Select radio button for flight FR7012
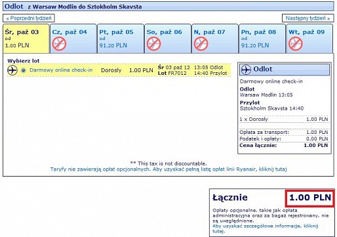 click(24, 70)
